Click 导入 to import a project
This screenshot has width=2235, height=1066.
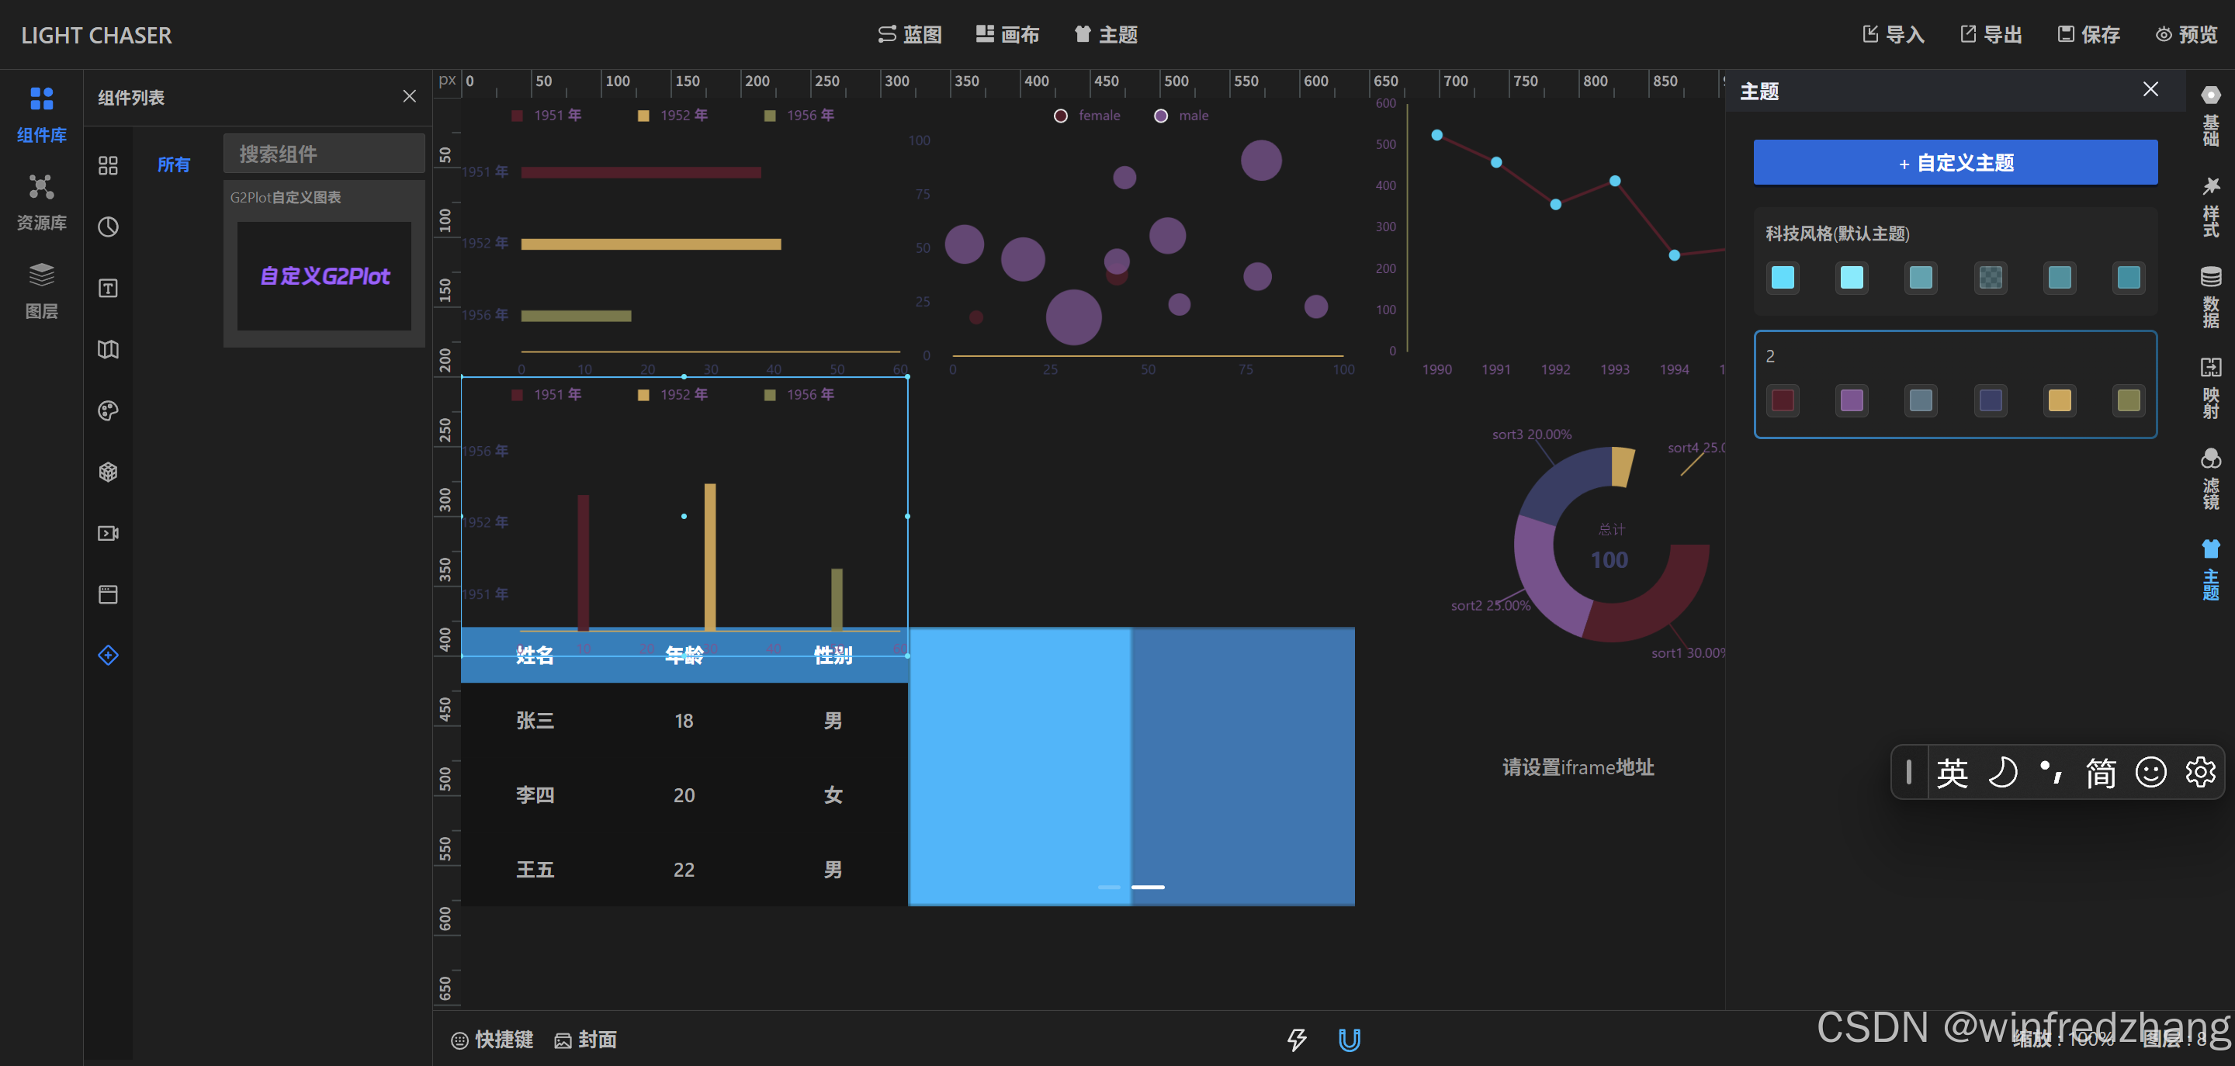click(1894, 35)
